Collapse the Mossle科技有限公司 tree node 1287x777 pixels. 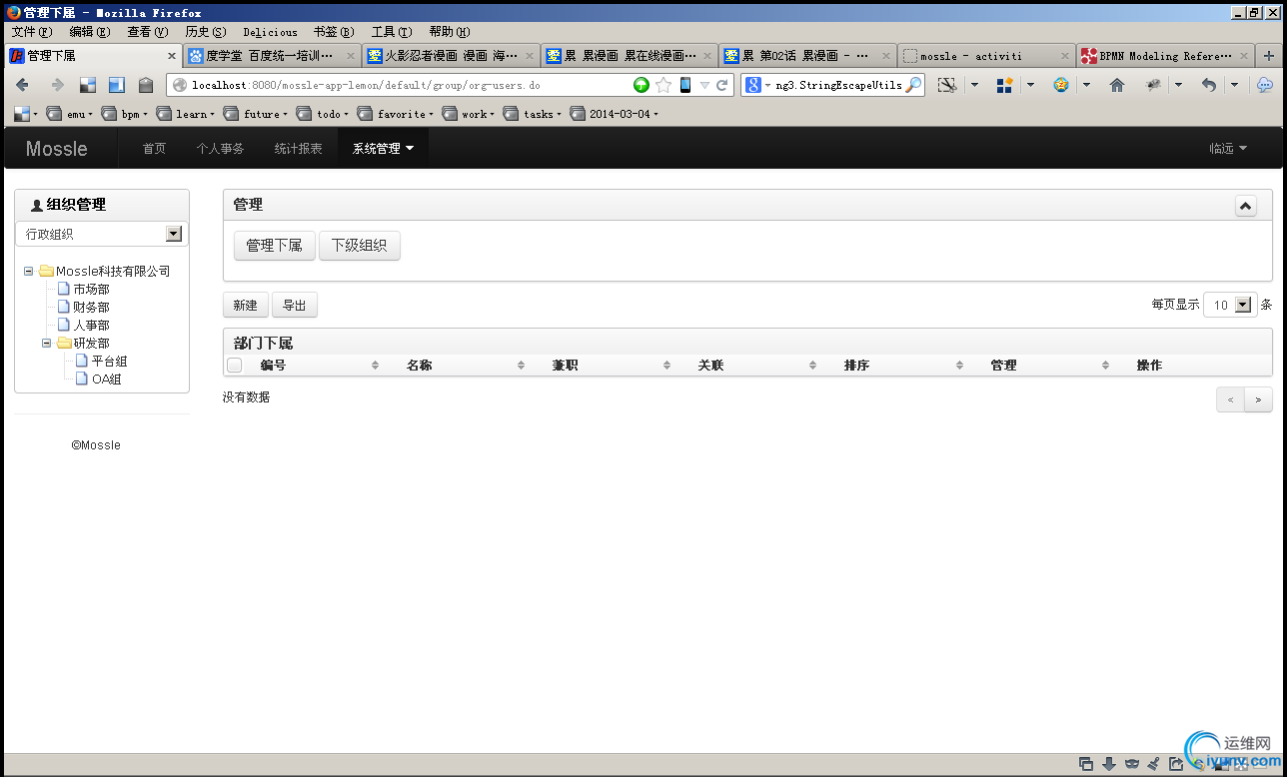[x=29, y=271]
